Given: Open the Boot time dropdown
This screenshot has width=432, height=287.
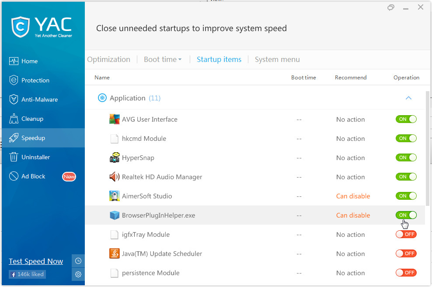Looking at the screenshot, I should 163,59.
